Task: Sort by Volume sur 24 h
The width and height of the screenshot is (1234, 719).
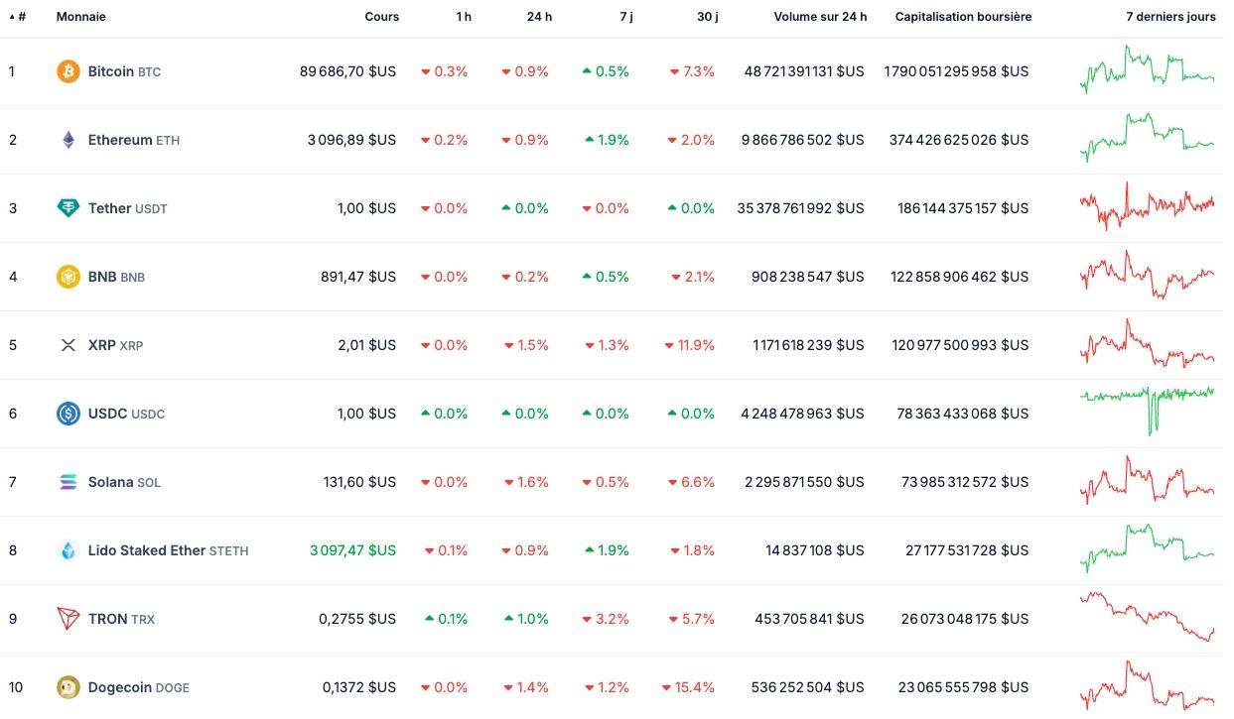Action: coord(820,17)
